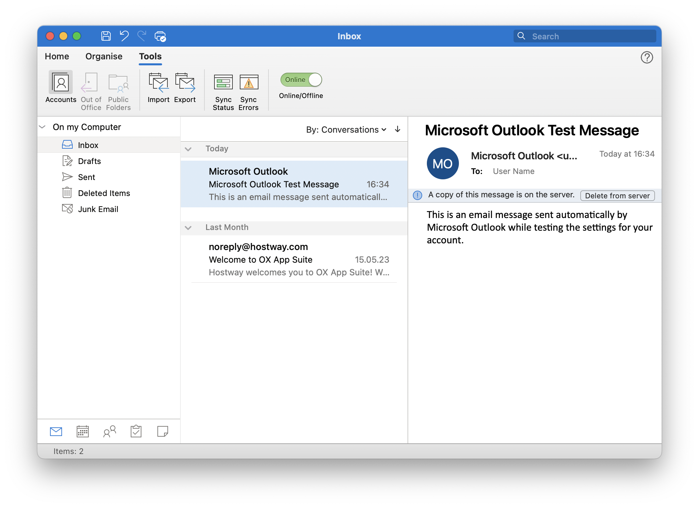Open the By: Conversations dropdown
This screenshot has height=508, width=699.
pyautogui.click(x=346, y=130)
